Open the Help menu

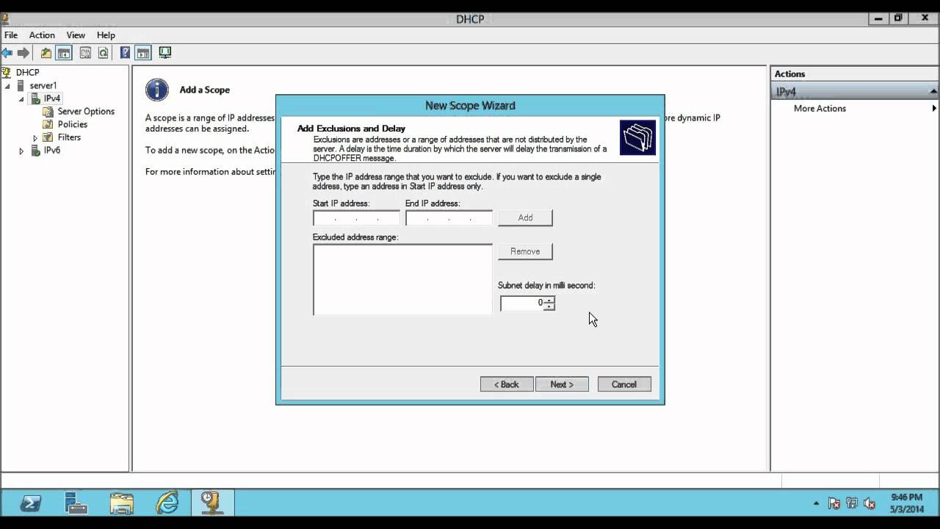[106, 35]
